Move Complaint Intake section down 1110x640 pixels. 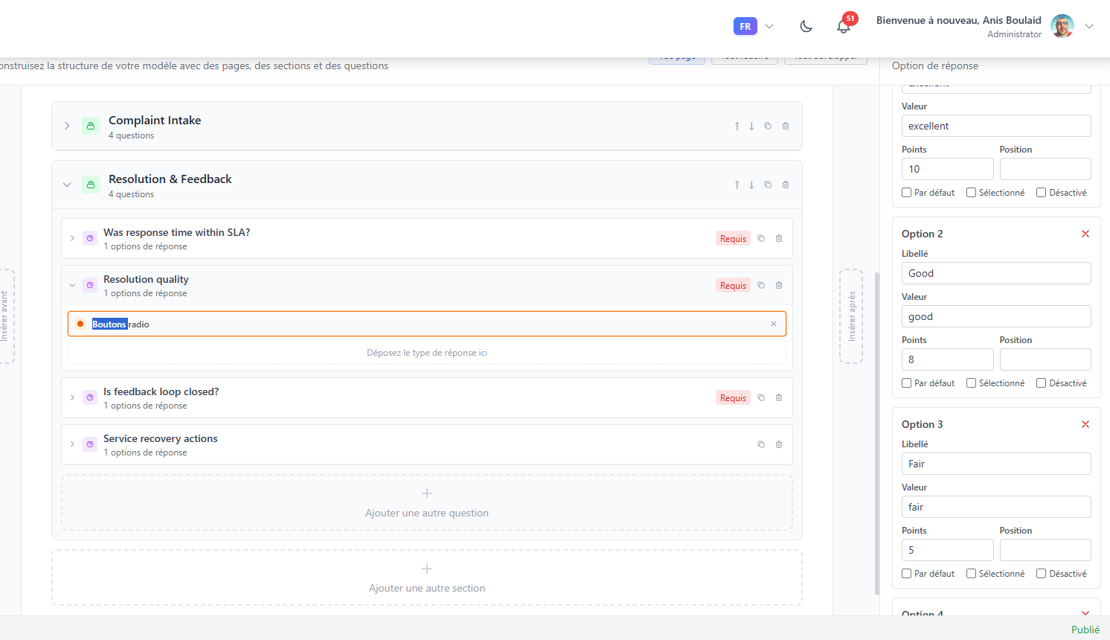(x=751, y=126)
